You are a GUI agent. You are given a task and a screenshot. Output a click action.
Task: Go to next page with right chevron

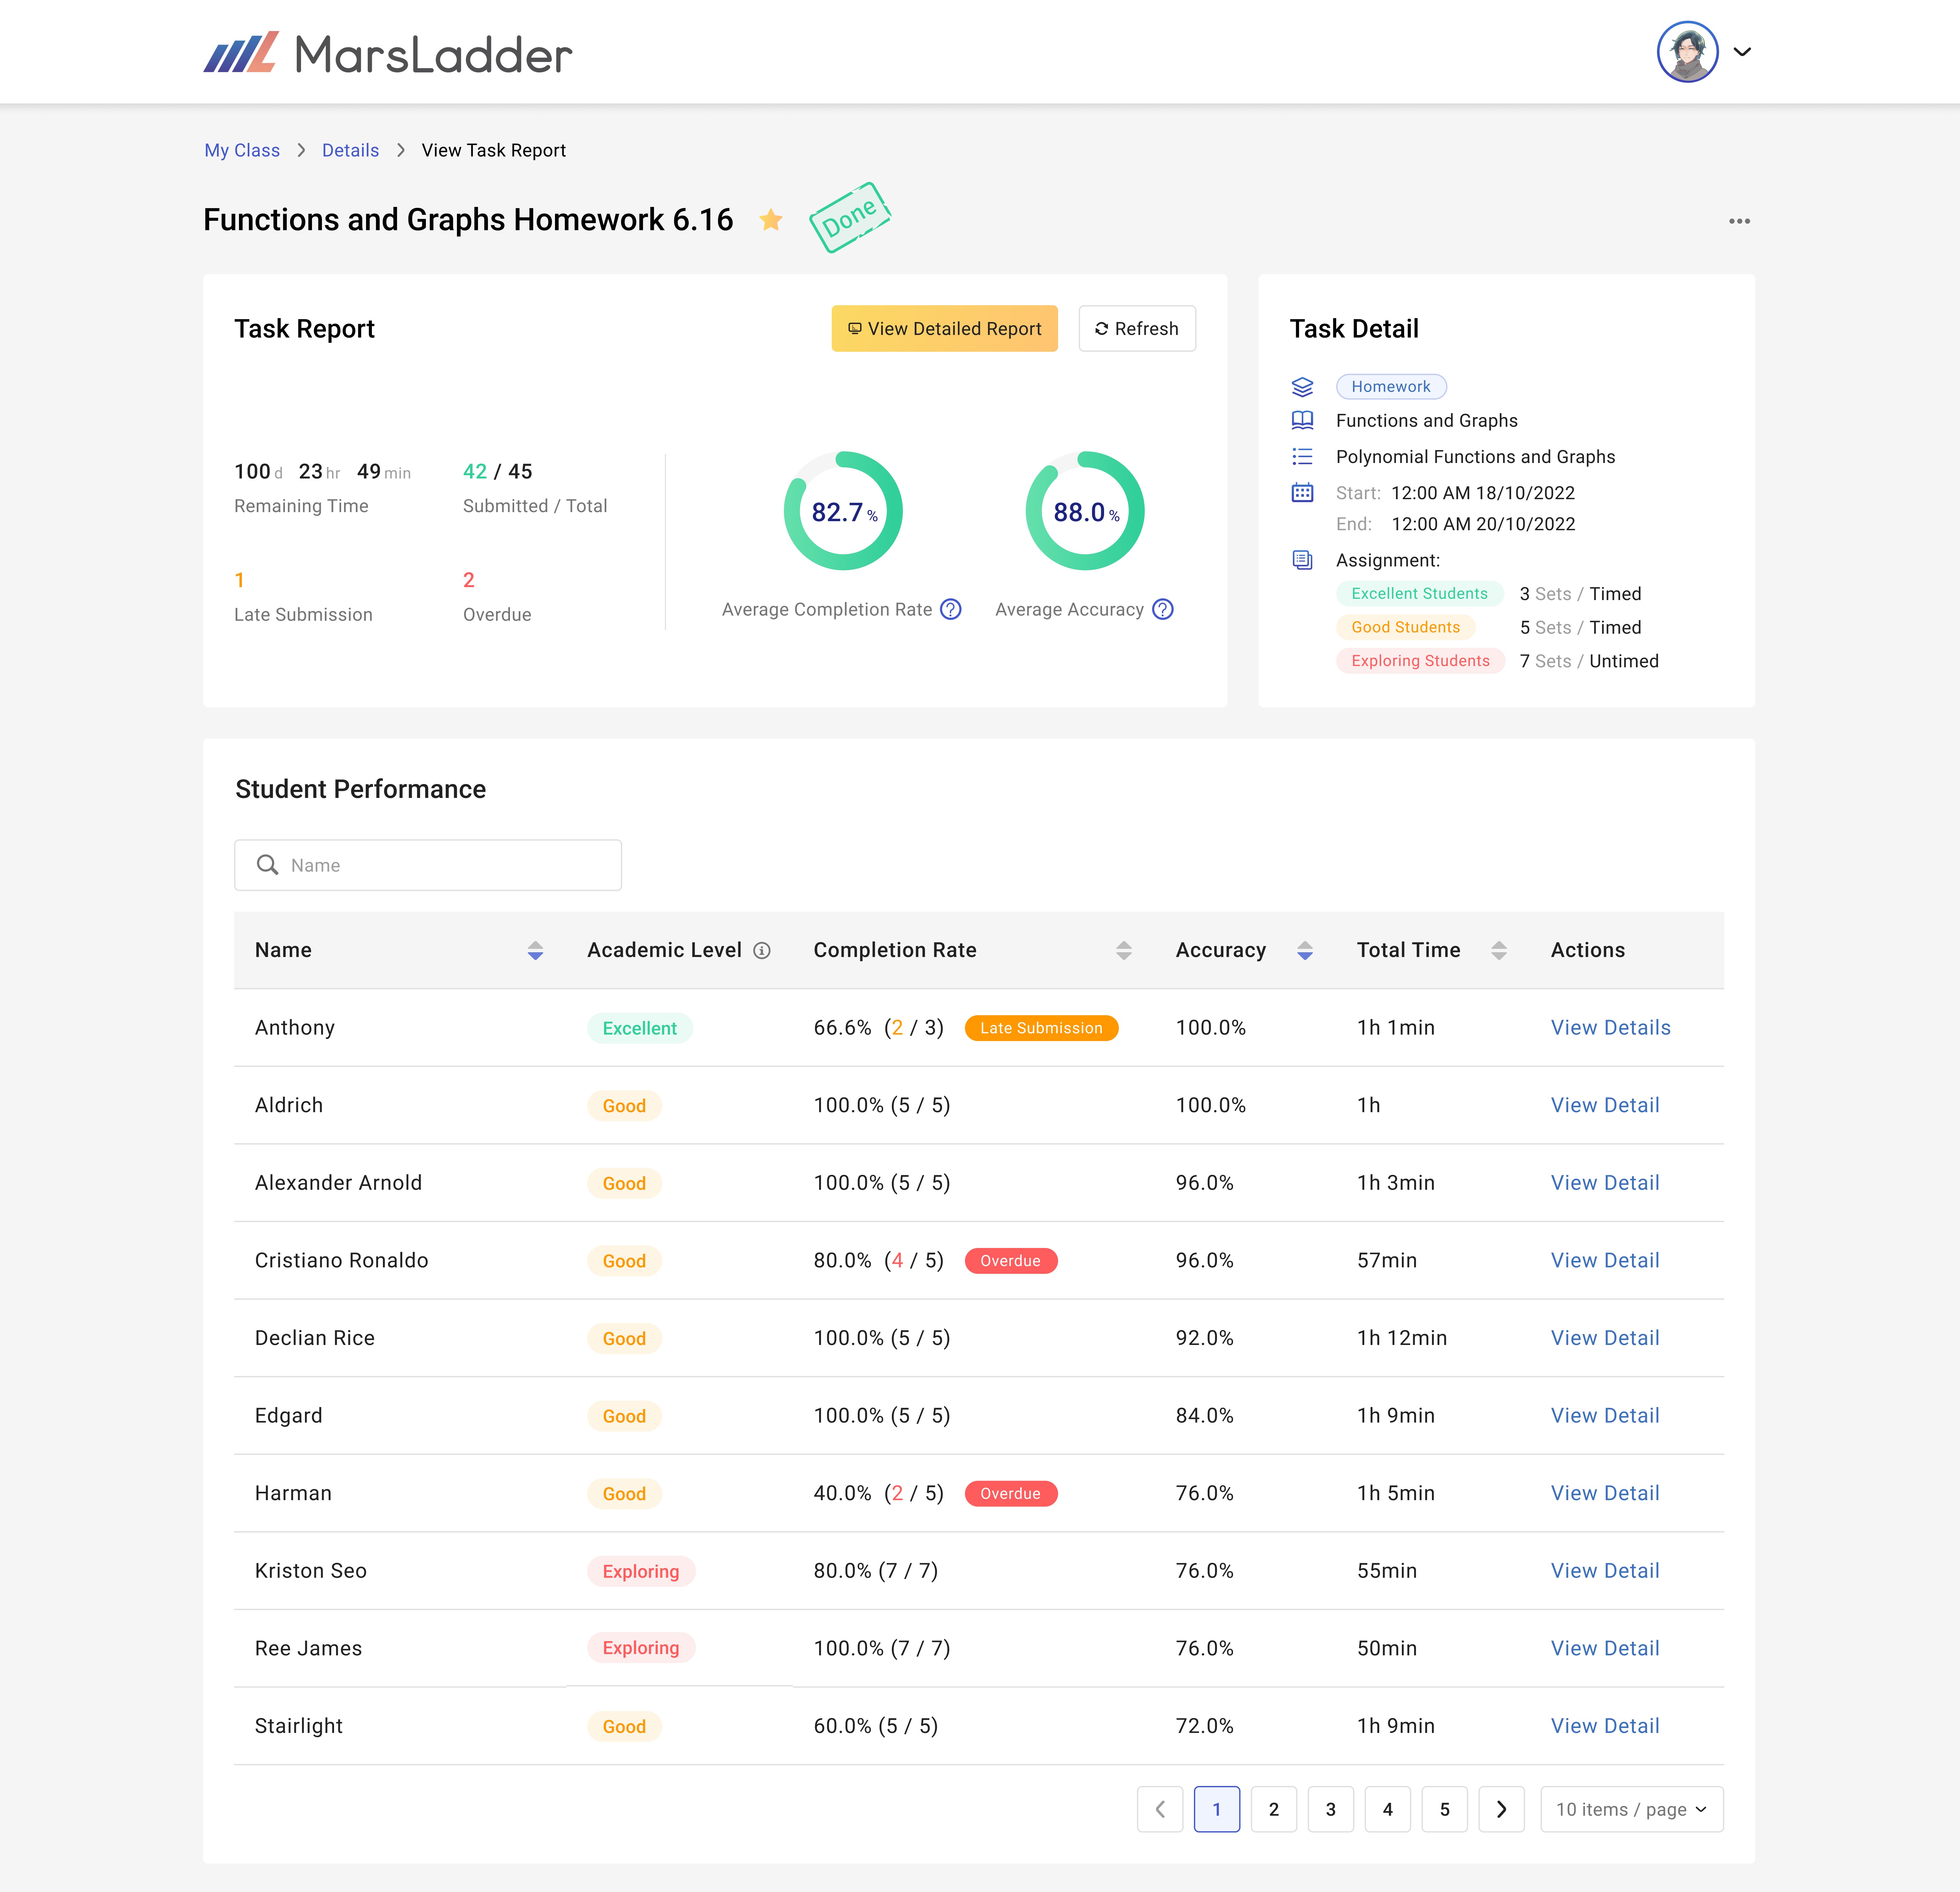(x=1501, y=1809)
